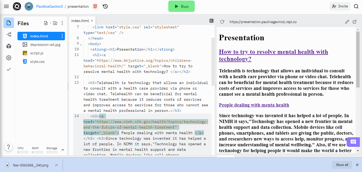Click the RAM usage bar
This screenshot has height=172, width=362.
tap(37, 152)
